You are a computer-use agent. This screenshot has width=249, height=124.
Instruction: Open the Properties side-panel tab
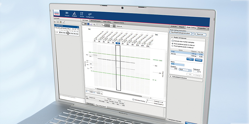[202, 28]
